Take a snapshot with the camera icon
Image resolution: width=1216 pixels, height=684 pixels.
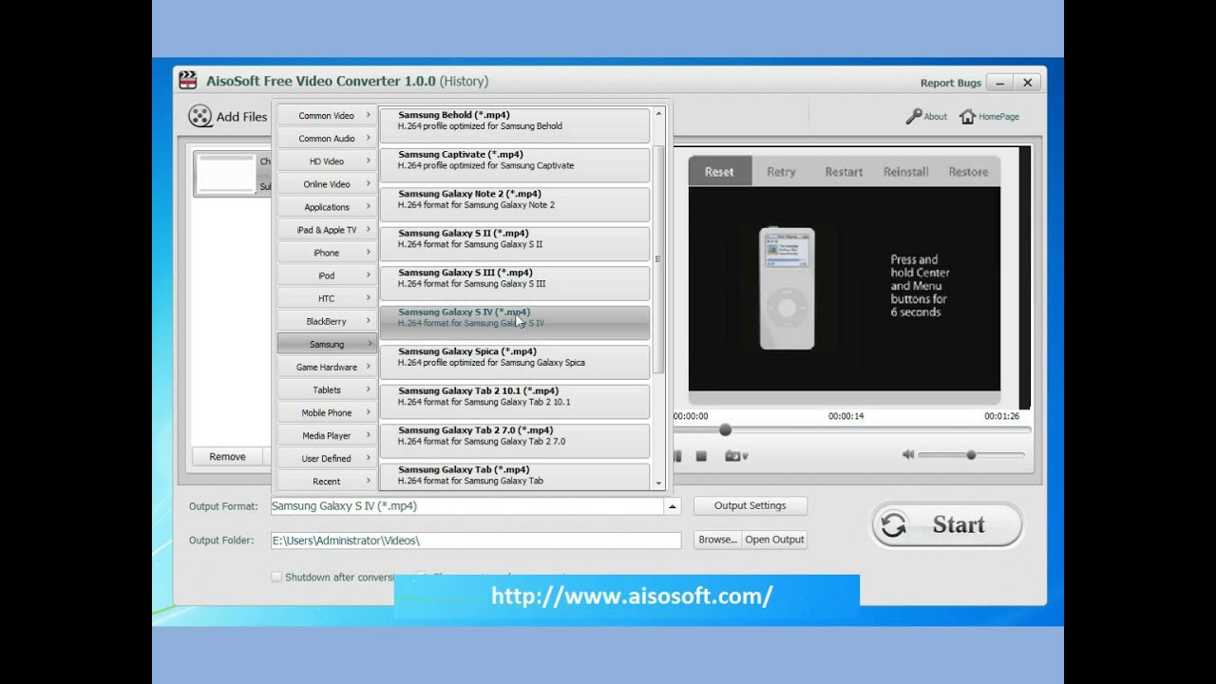[x=732, y=456]
